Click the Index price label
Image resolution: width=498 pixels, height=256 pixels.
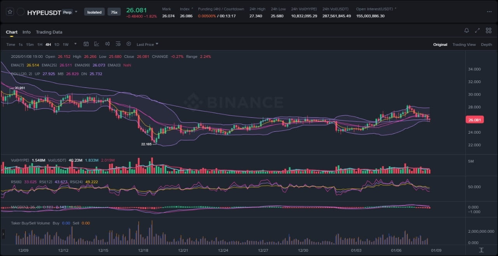pos(184,9)
